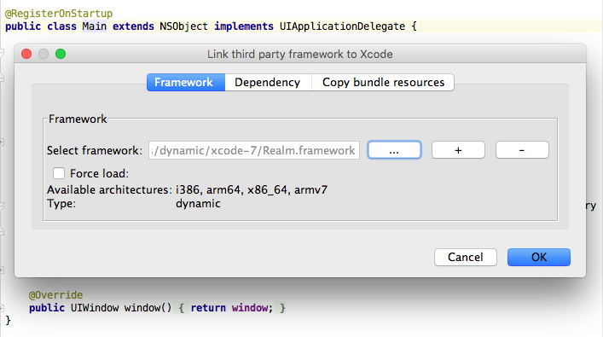The height and width of the screenshot is (337, 603).
Task: Click the browse (...) framework button
Action: [394, 150]
